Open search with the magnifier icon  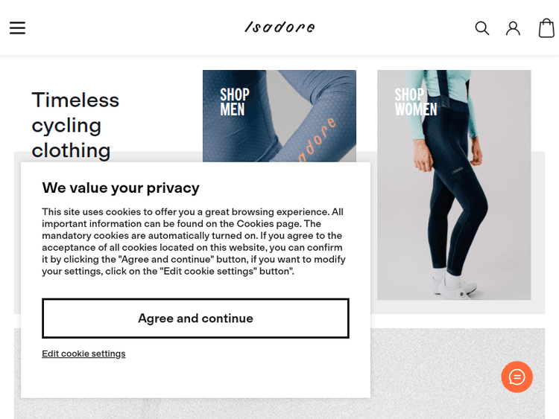click(482, 28)
